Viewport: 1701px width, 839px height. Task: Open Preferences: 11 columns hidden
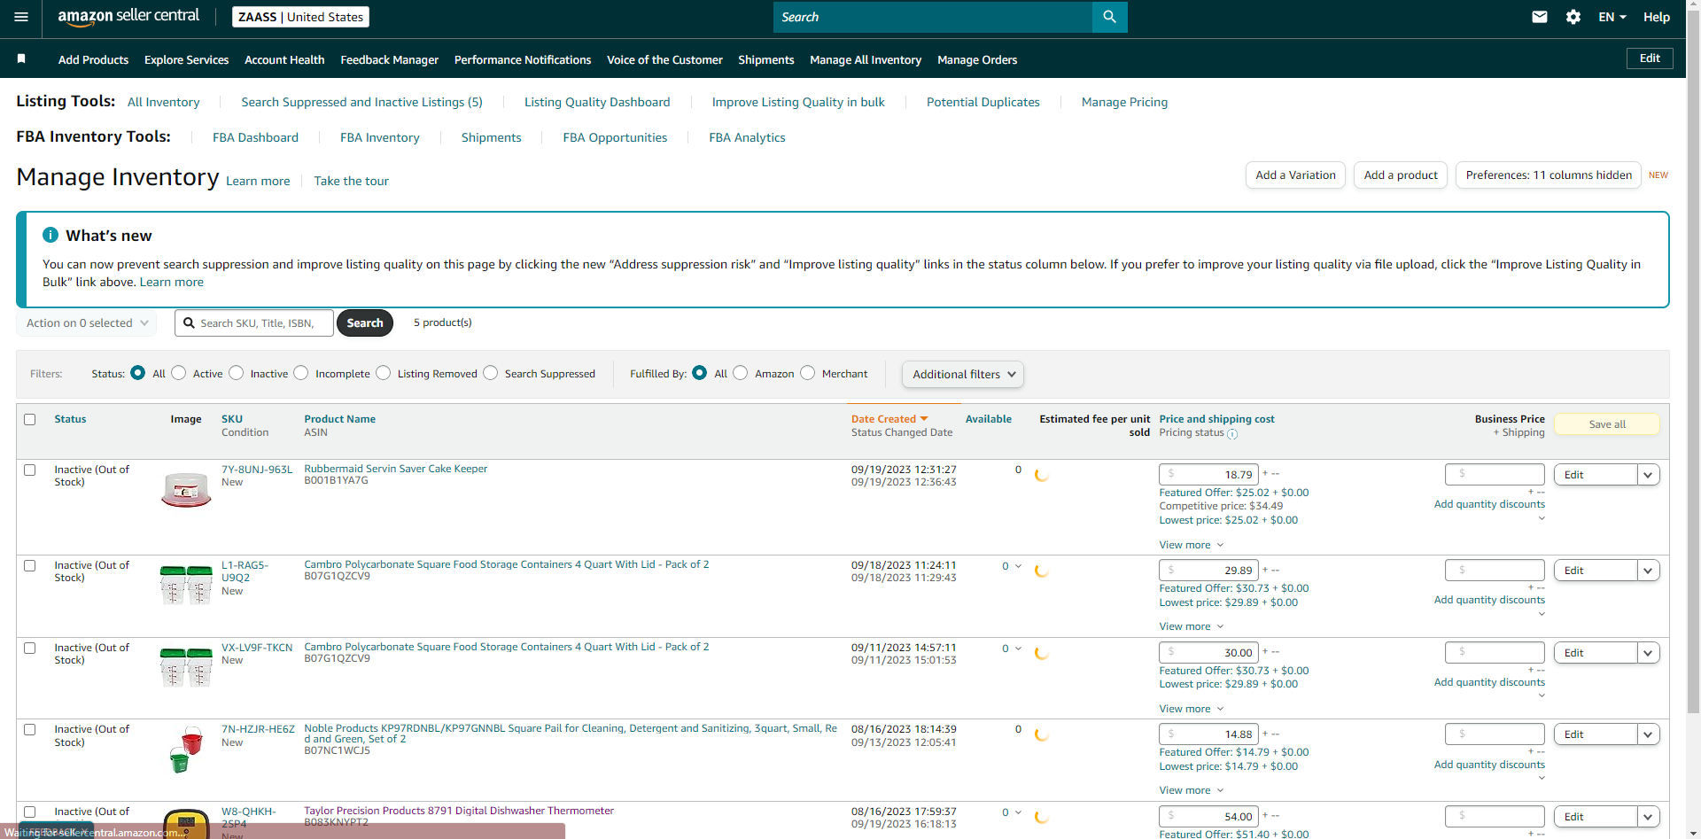(1549, 175)
